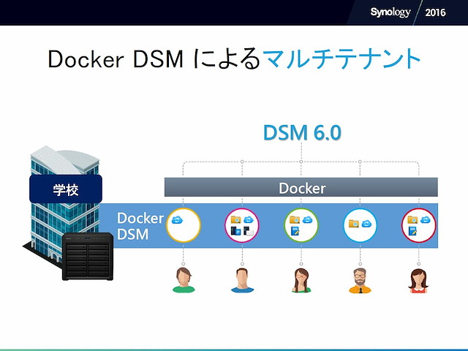Click the woman avatar in red top
The height and width of the screenshot is (351, 468).
[x=418, y=281]
